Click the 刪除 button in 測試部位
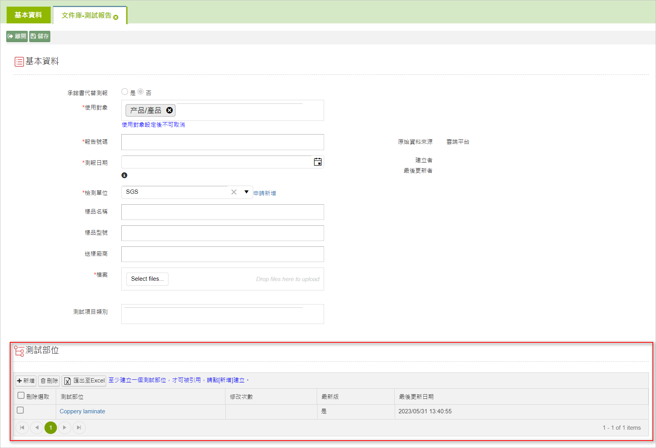This screenshot has height=448, width=656. tap(49, 381)
